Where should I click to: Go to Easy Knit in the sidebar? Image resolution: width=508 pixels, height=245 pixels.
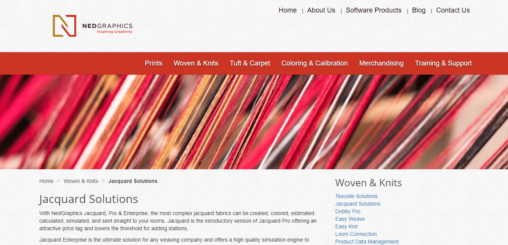point(346,226)
